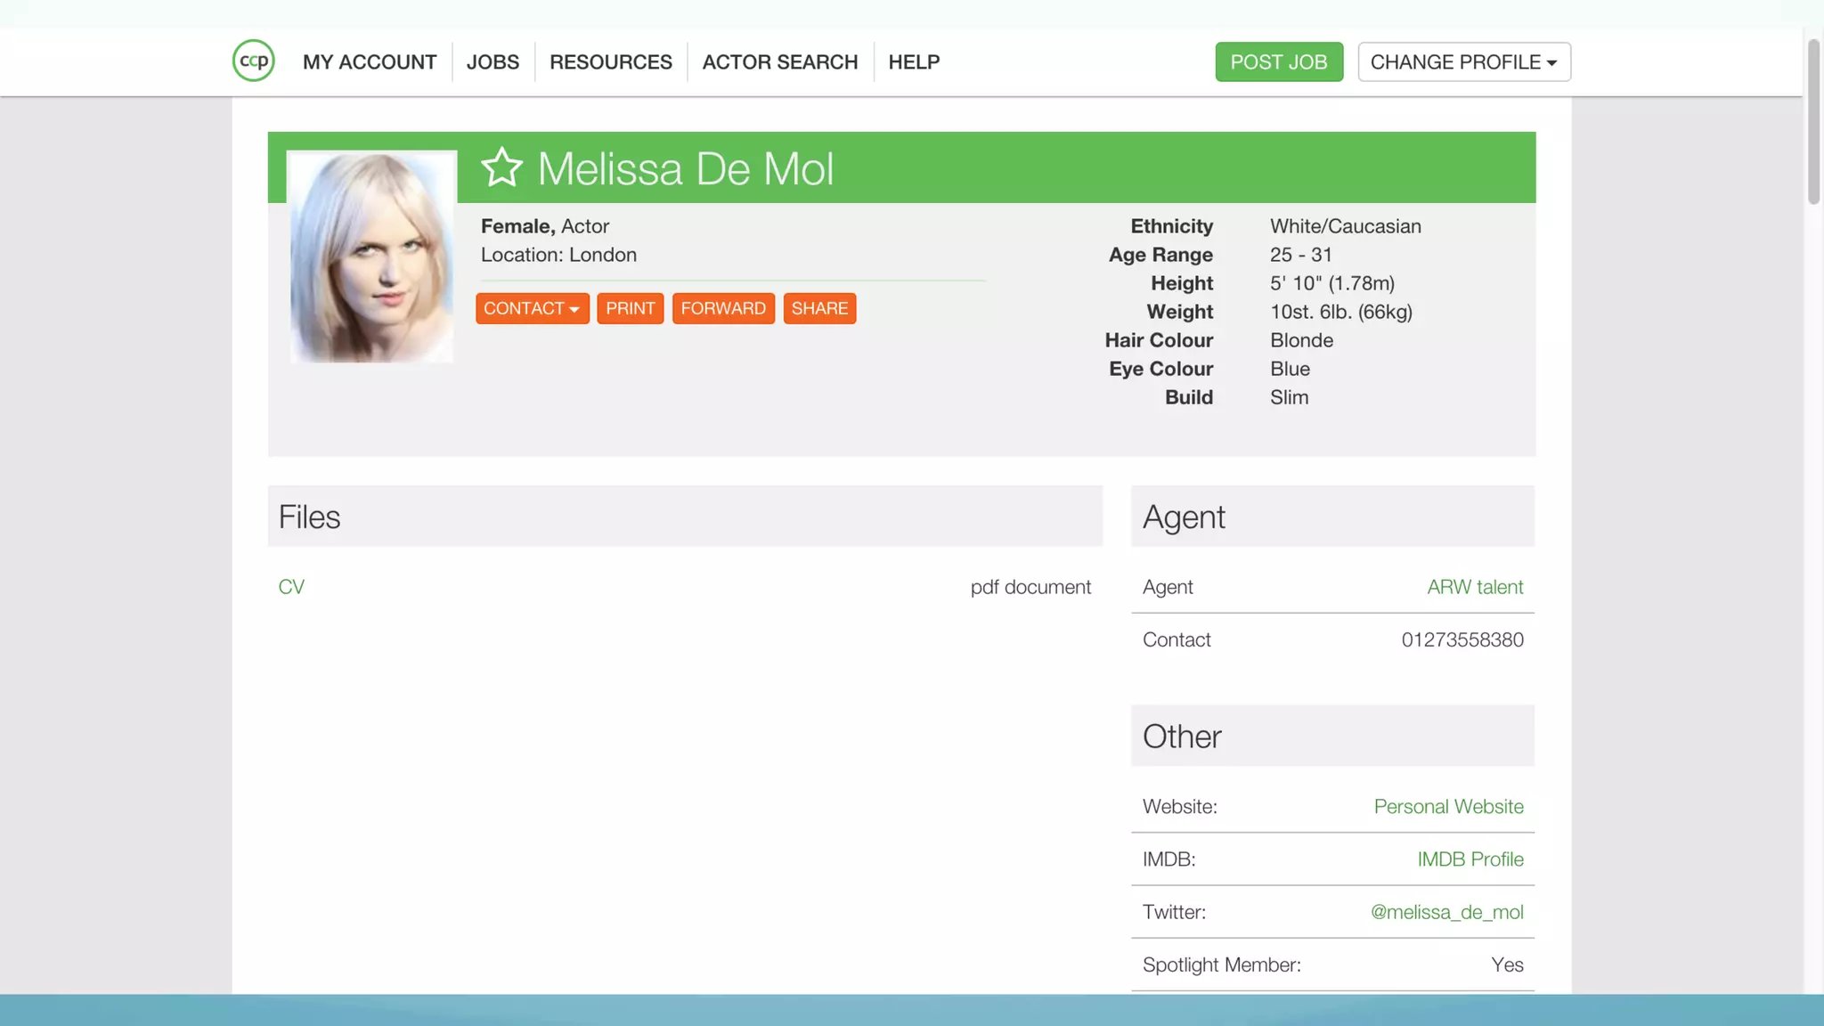
Task: Click the PRINT button
Action: (x=630, y=308)
